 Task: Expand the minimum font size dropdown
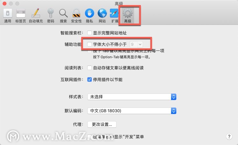(x=136, y=44)
